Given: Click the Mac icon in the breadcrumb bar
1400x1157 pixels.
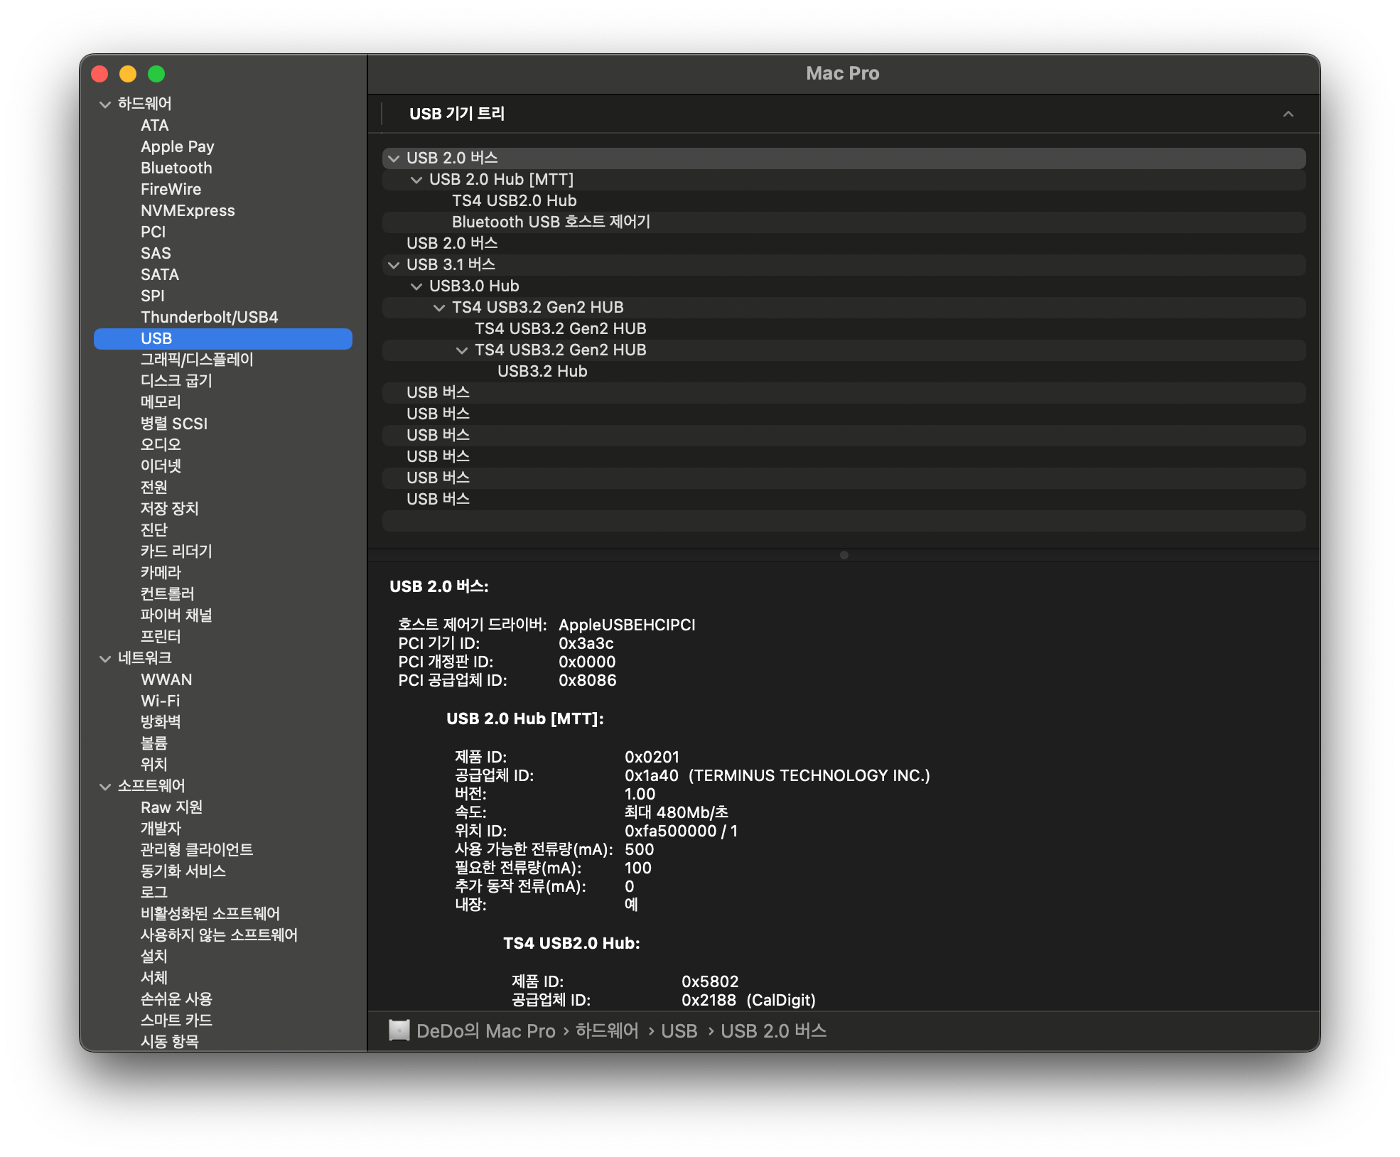Looking at the screenshot, I should (399, 1030).
